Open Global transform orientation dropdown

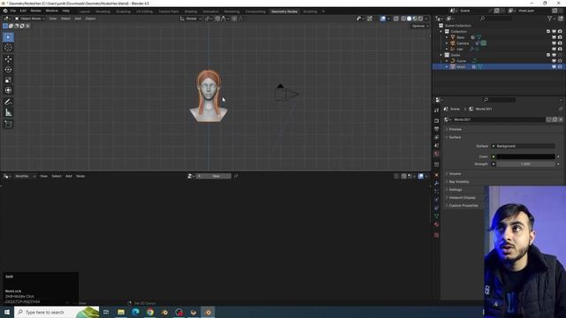click(x=191, y=19)
